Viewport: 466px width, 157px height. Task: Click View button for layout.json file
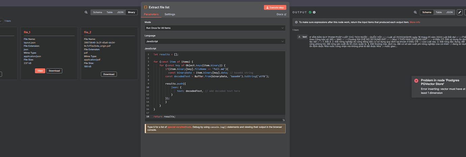(40, 71)
